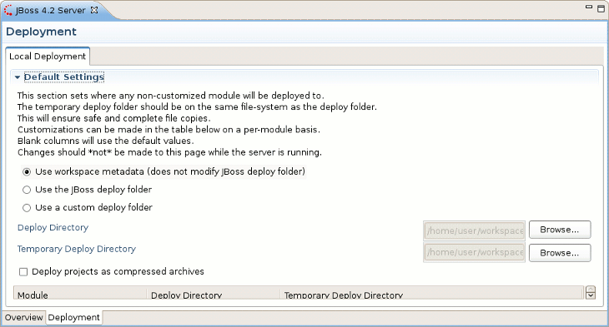Click the Deployment page heading
Image resolution: width=609 pixels, height=327 pixels.
[x=41, y=32]
